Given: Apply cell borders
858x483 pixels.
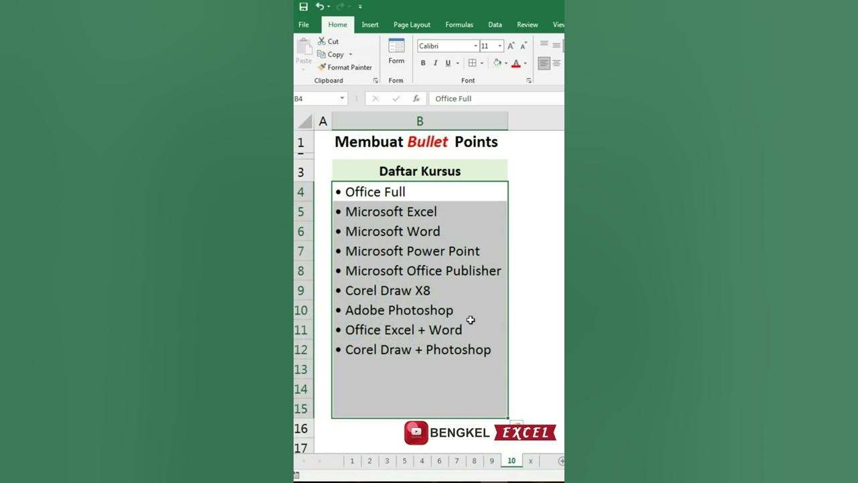Looking at the screenshot, I should (x=473, y=63).
